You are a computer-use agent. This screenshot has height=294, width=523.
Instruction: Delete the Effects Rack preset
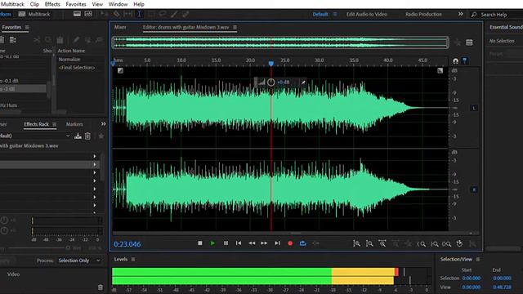tap(87, 136)
